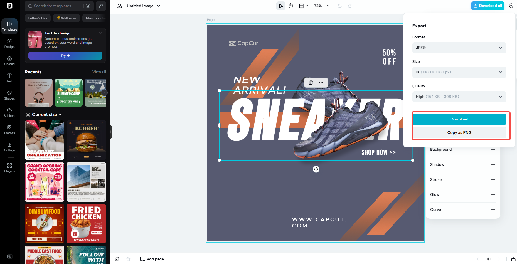Filter templates by Father's Day

37,18
